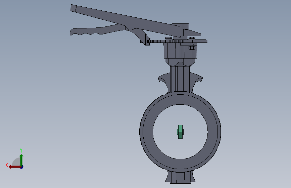Select the long upper handle lever
Viewport: 291px width, 188px height.
click(125, 20)
